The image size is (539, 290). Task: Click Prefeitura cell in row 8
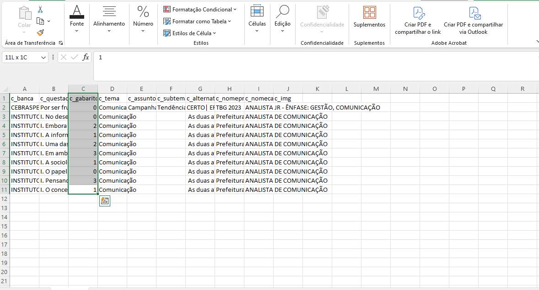[x=229, y=162]
